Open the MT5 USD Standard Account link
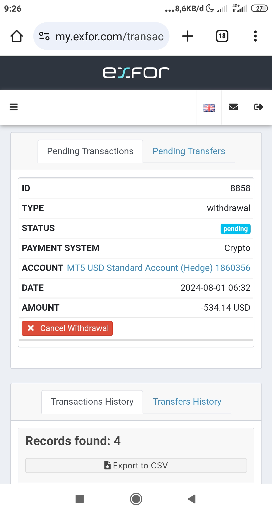This screenshot has width=272, height=514. coord(158,268)
